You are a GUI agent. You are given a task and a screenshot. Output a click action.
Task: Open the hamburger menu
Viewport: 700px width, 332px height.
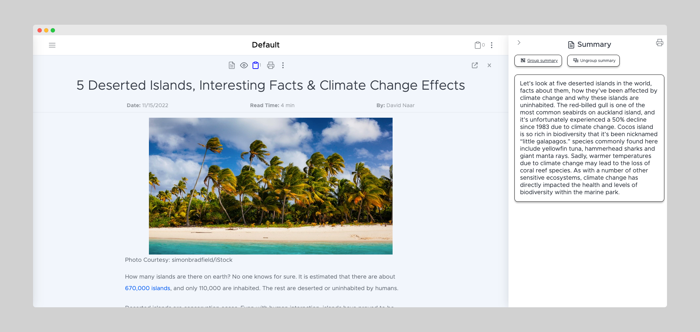[x=52, y=45]
